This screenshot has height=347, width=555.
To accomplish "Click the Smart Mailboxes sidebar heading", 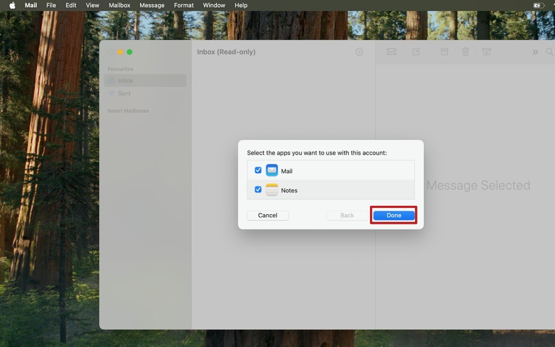I will [128, 111].
